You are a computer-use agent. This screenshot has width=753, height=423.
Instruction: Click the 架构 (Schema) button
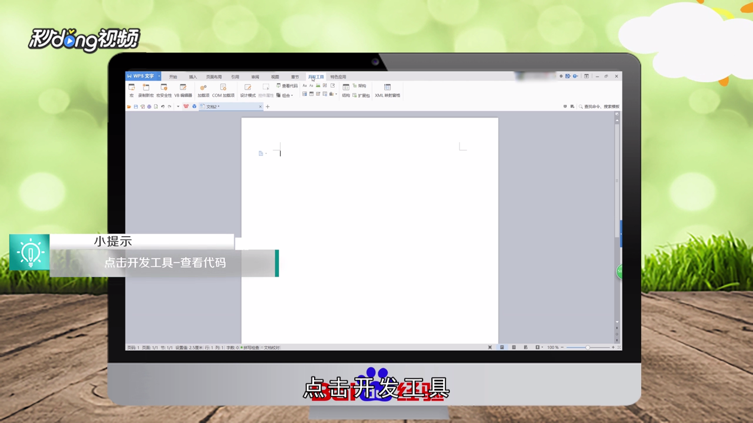pyautogui.click(x=361, y=86)
